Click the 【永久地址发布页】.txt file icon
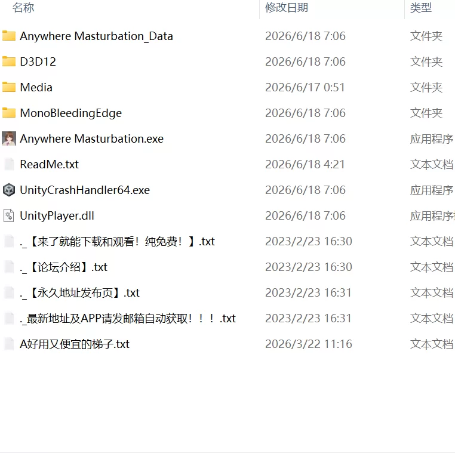This screenshot has height=453, width=455. click(9, 292)
